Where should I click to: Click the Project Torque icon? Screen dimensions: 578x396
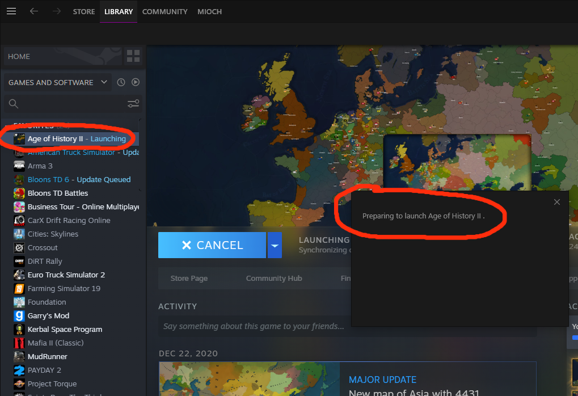click(19, 384)
